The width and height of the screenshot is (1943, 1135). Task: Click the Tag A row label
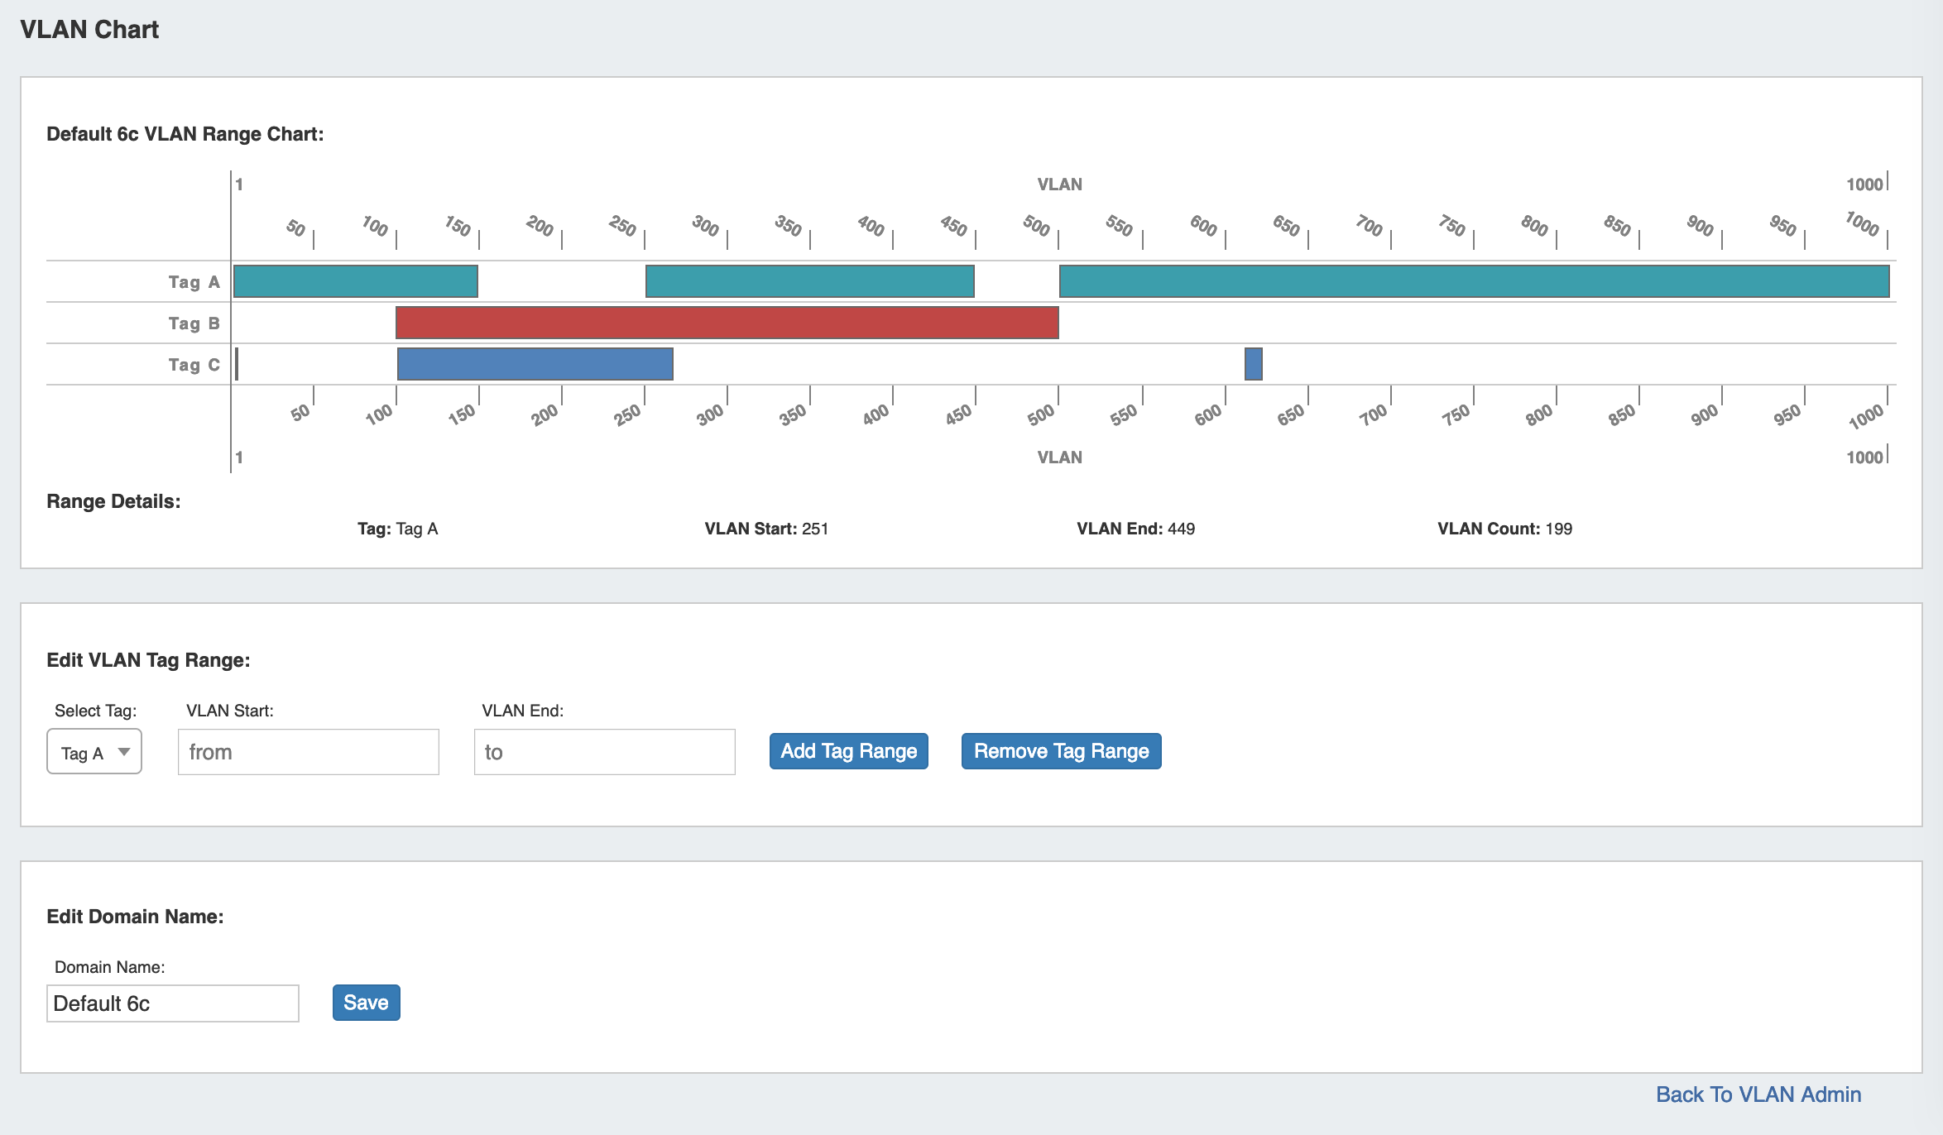pyautogui.click(x=194, y=282)
